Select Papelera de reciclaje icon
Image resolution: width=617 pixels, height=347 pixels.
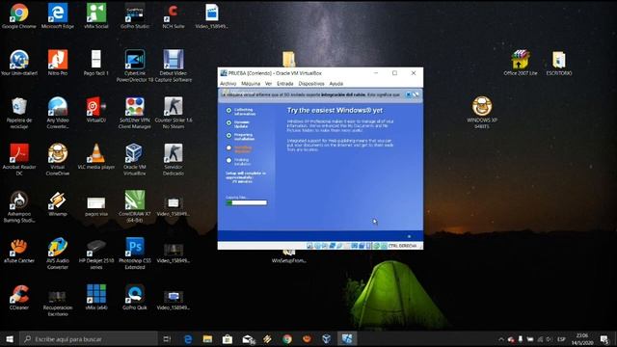(19, 113)
